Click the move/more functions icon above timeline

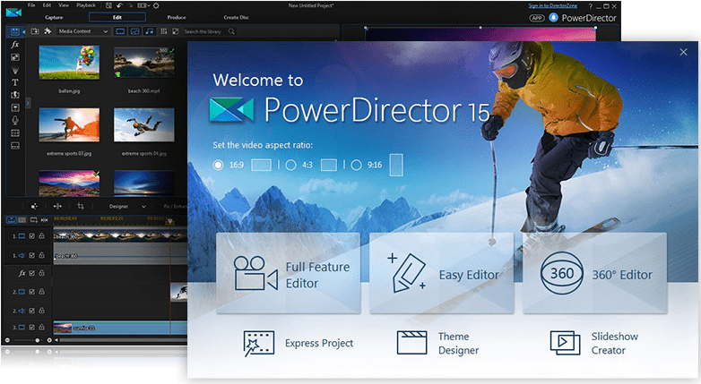click(x=57, y=206)
